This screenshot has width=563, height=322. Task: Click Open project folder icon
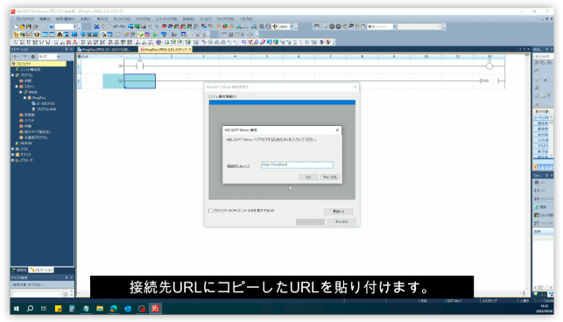[x=22, y=26]
